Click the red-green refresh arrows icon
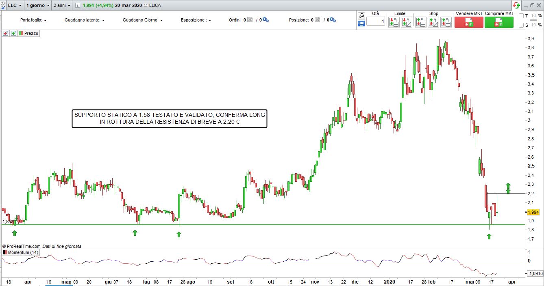The image size is (544, 286). [516, 5]
